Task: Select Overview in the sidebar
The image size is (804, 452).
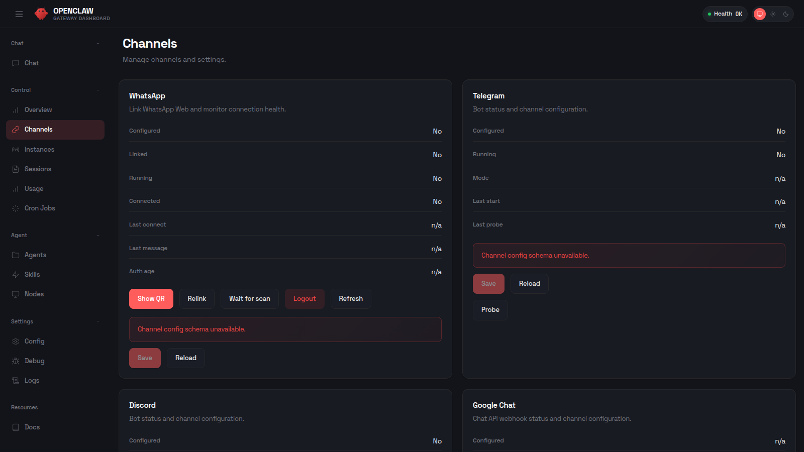Action: pos(38,109)
